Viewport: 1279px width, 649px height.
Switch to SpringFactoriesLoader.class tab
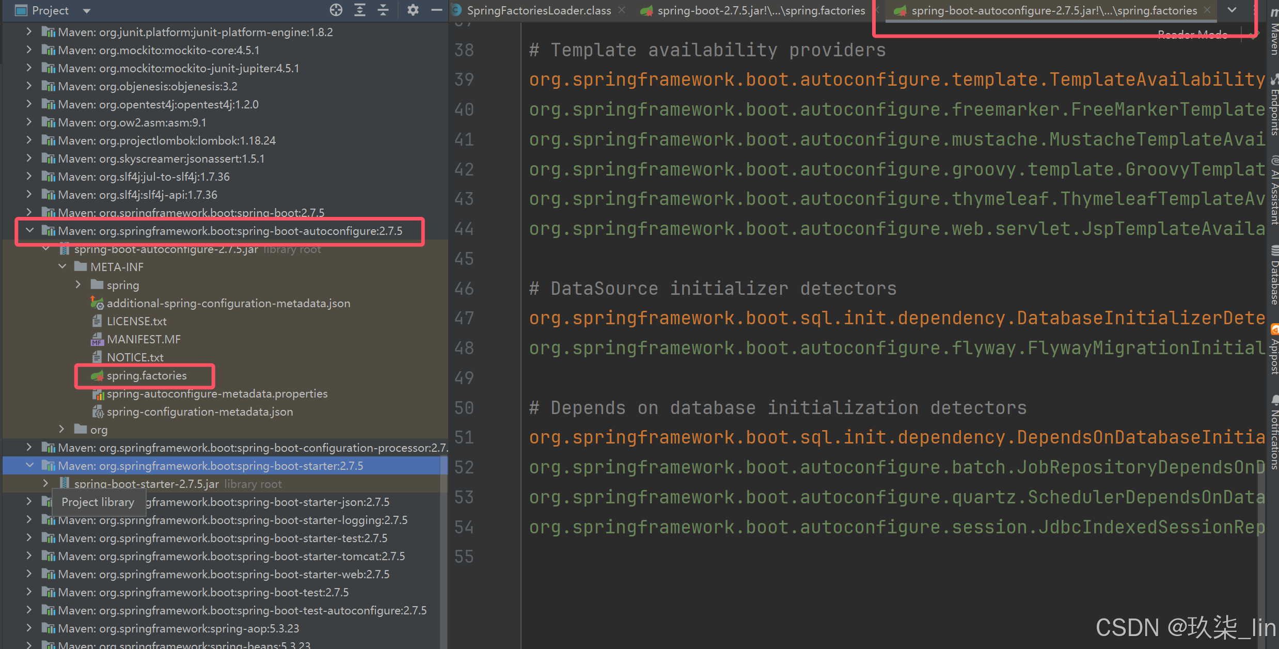click(539, 10)
